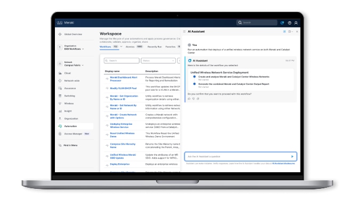Screen dimensions: 355x200
Task: Open the Organization sidebar menu item
Action: pyautogui.click(x=71, y=119)
